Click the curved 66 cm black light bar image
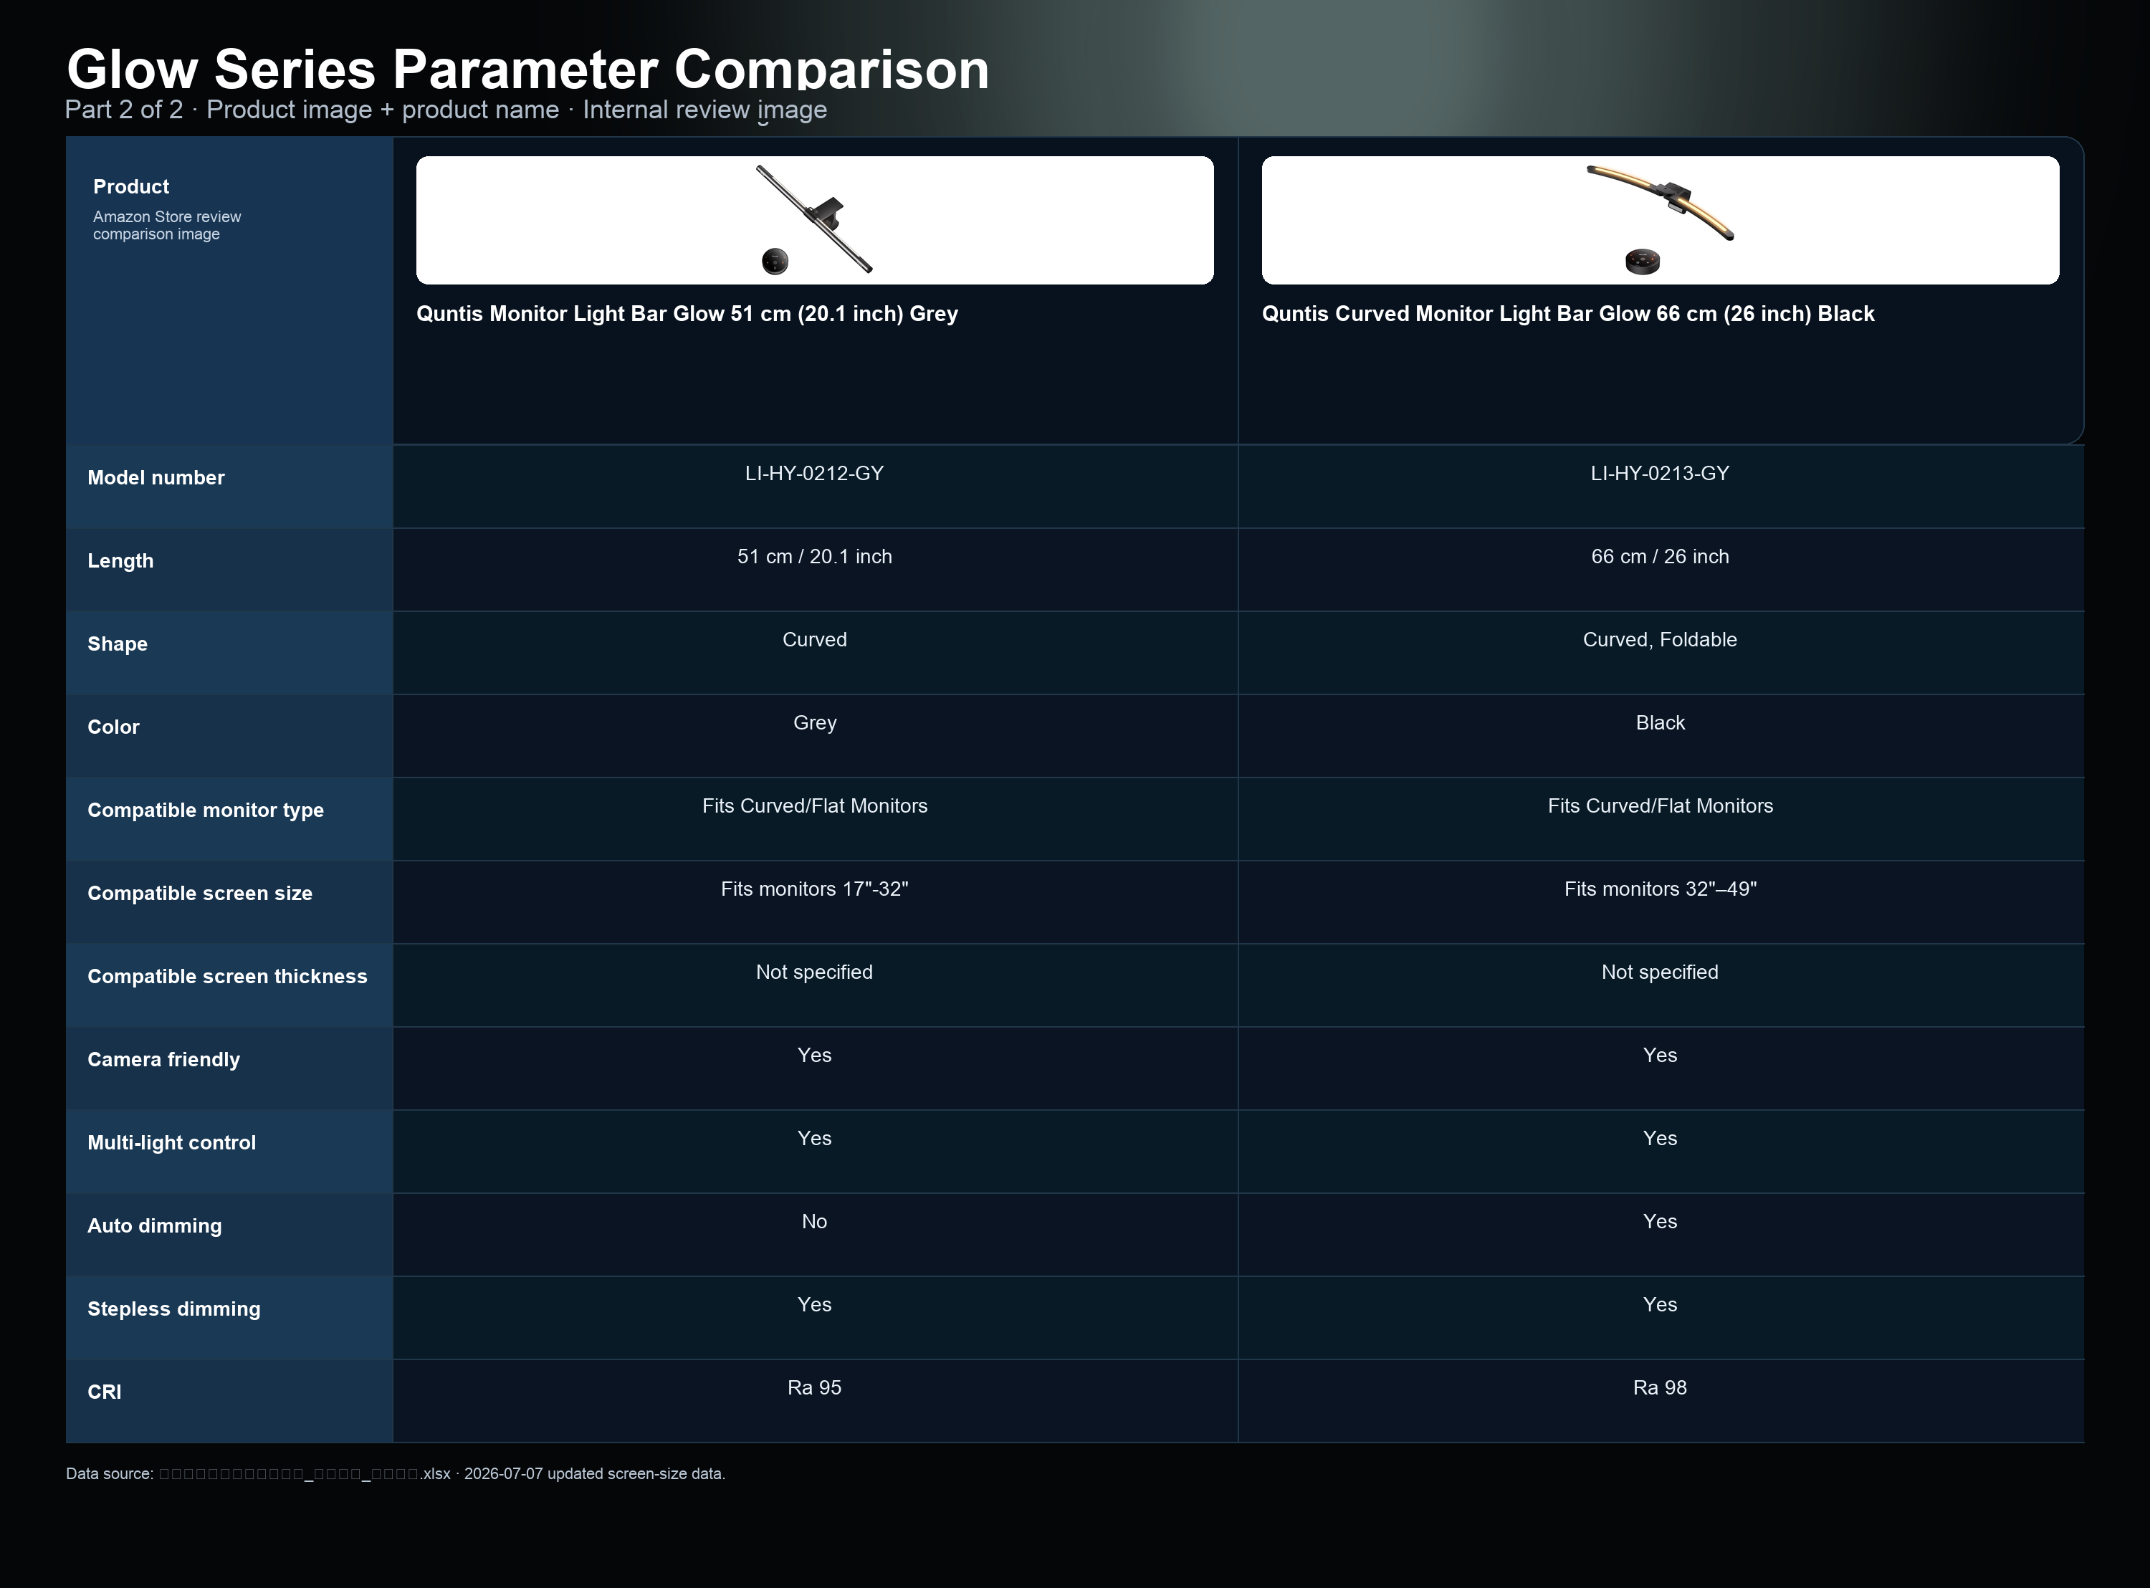 (1660, 220)
